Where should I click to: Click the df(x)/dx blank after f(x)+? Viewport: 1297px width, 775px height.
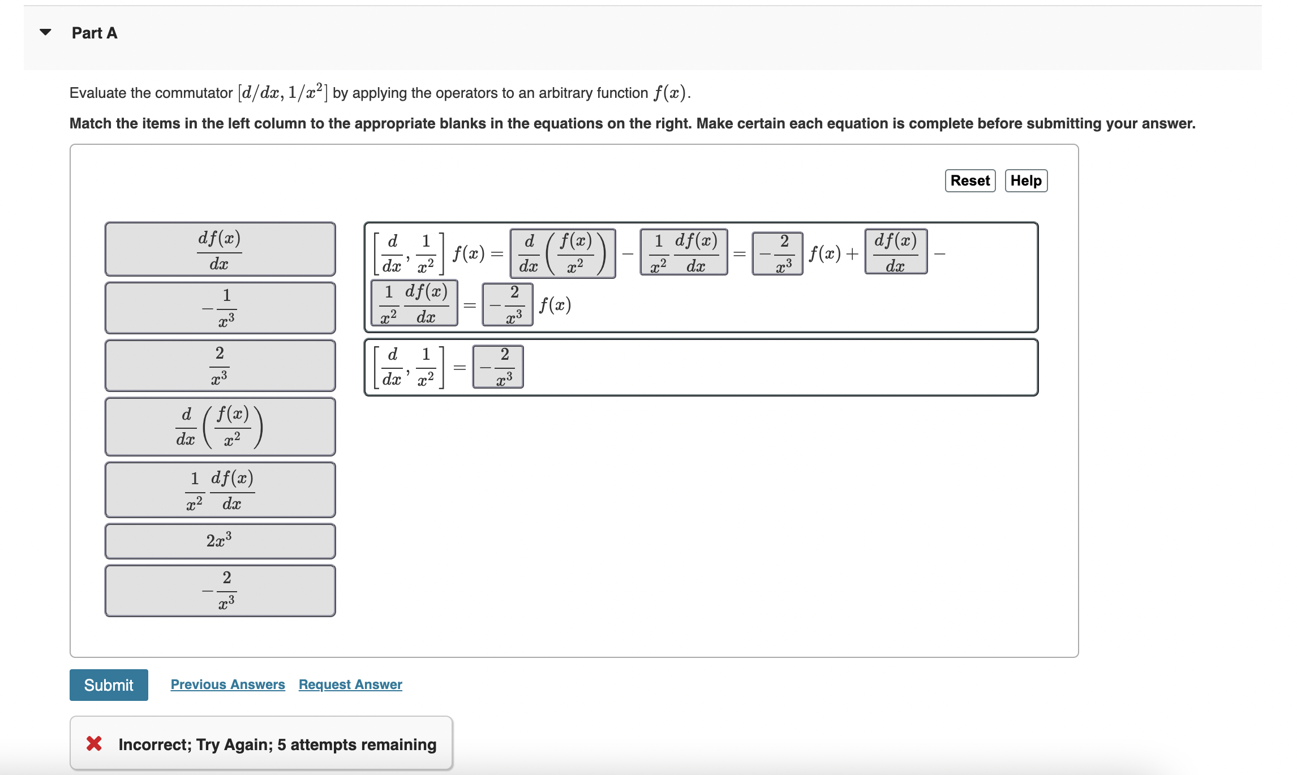point(894,252)
